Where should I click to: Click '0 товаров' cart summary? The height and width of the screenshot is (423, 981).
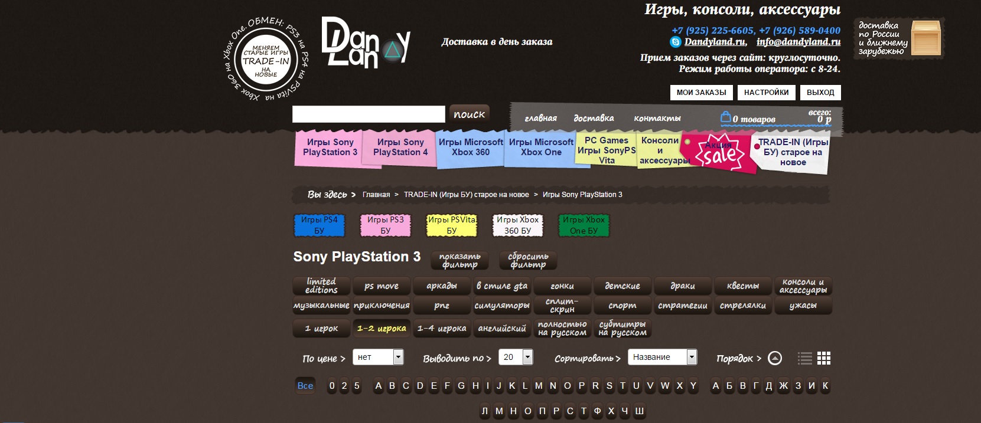click(754, 119)
